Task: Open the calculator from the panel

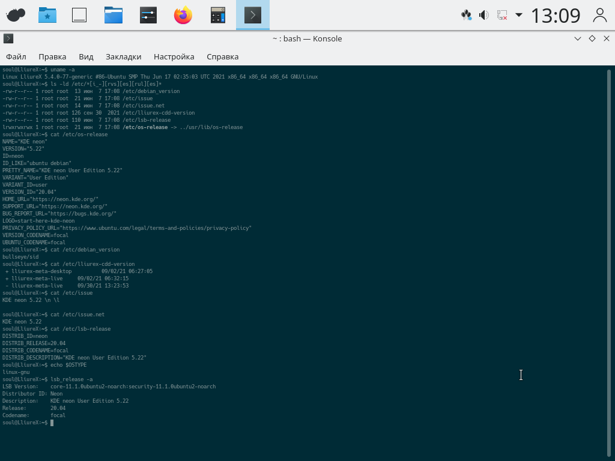Action: tap(217, 15)
